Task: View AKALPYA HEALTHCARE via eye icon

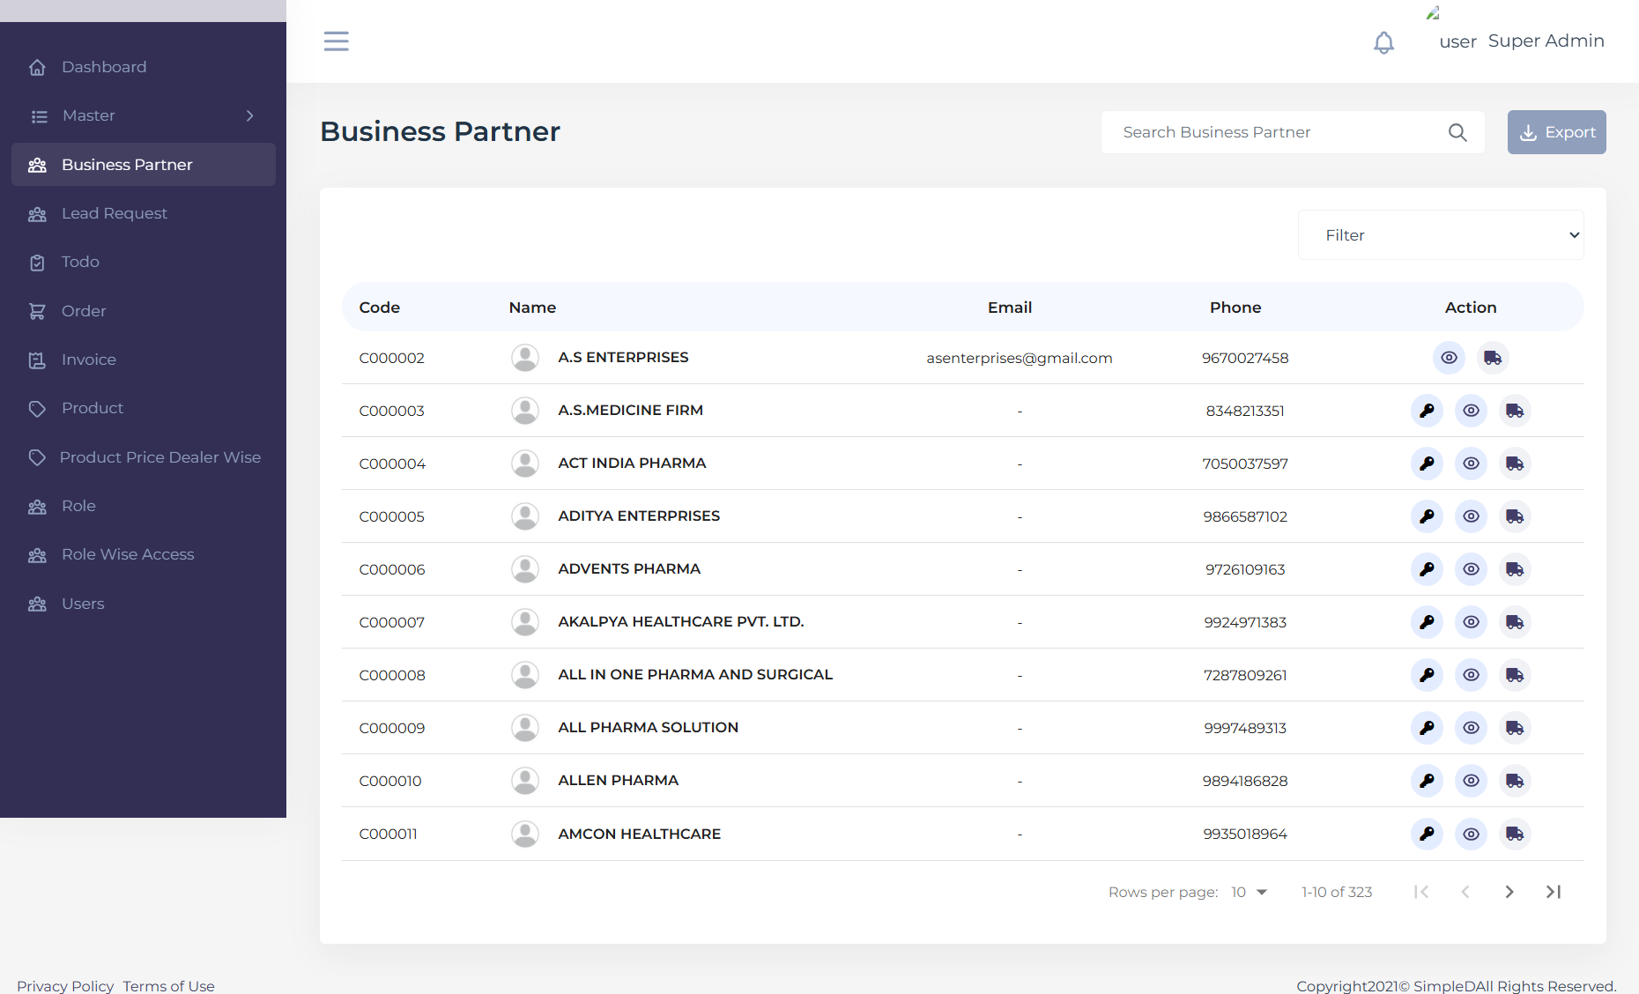Action: click(1471, 622)
